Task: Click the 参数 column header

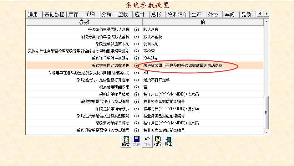Action: click(84, 22)
